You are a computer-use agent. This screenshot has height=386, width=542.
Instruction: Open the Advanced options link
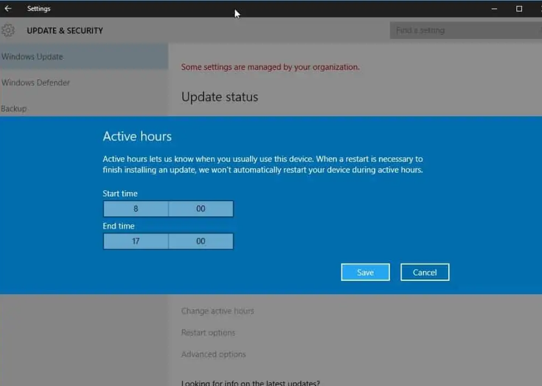coord(214,354)
